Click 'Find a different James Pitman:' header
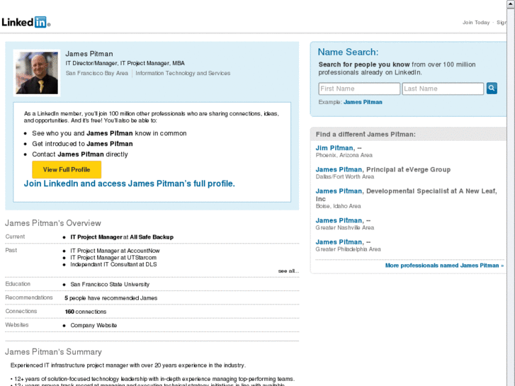The height and width of the screenshot is (386, 515). click(x=366, y=135)
